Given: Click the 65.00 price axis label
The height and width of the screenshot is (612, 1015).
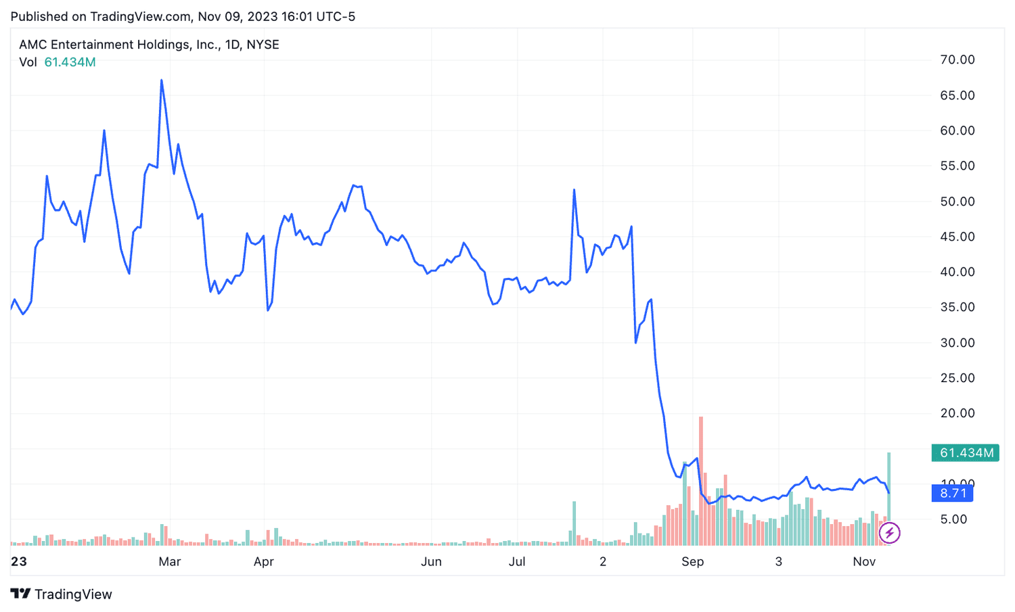Looking at the screenshot, I should coord(957,95).
